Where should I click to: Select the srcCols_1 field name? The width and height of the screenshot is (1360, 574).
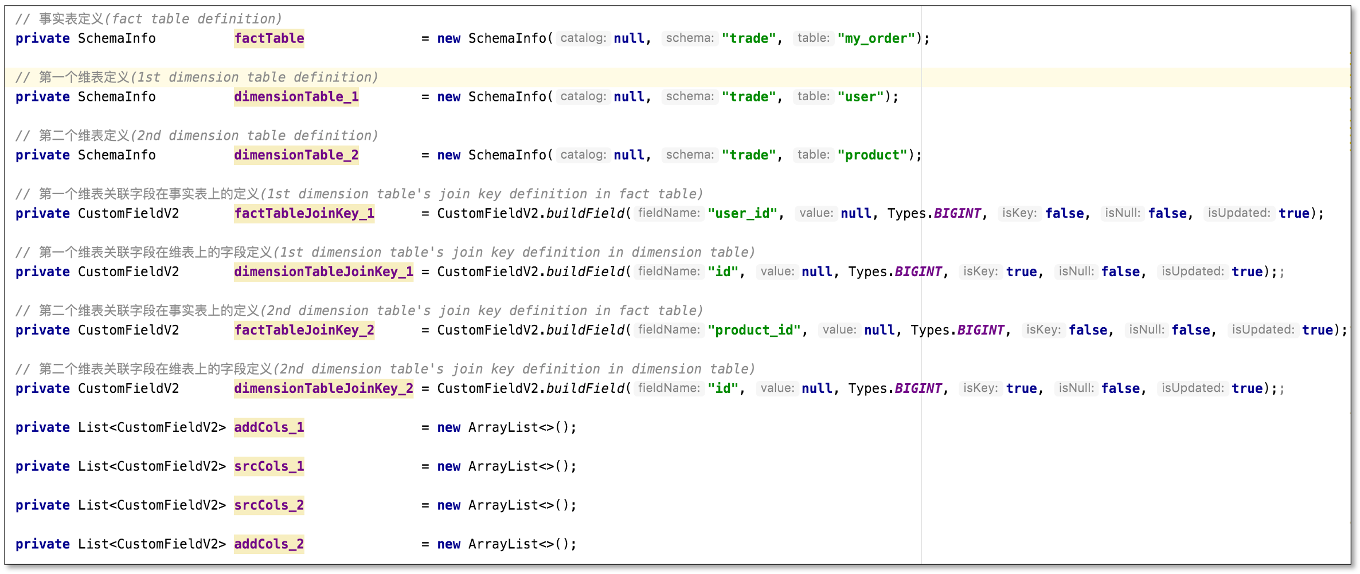click(x=269, y=467)
